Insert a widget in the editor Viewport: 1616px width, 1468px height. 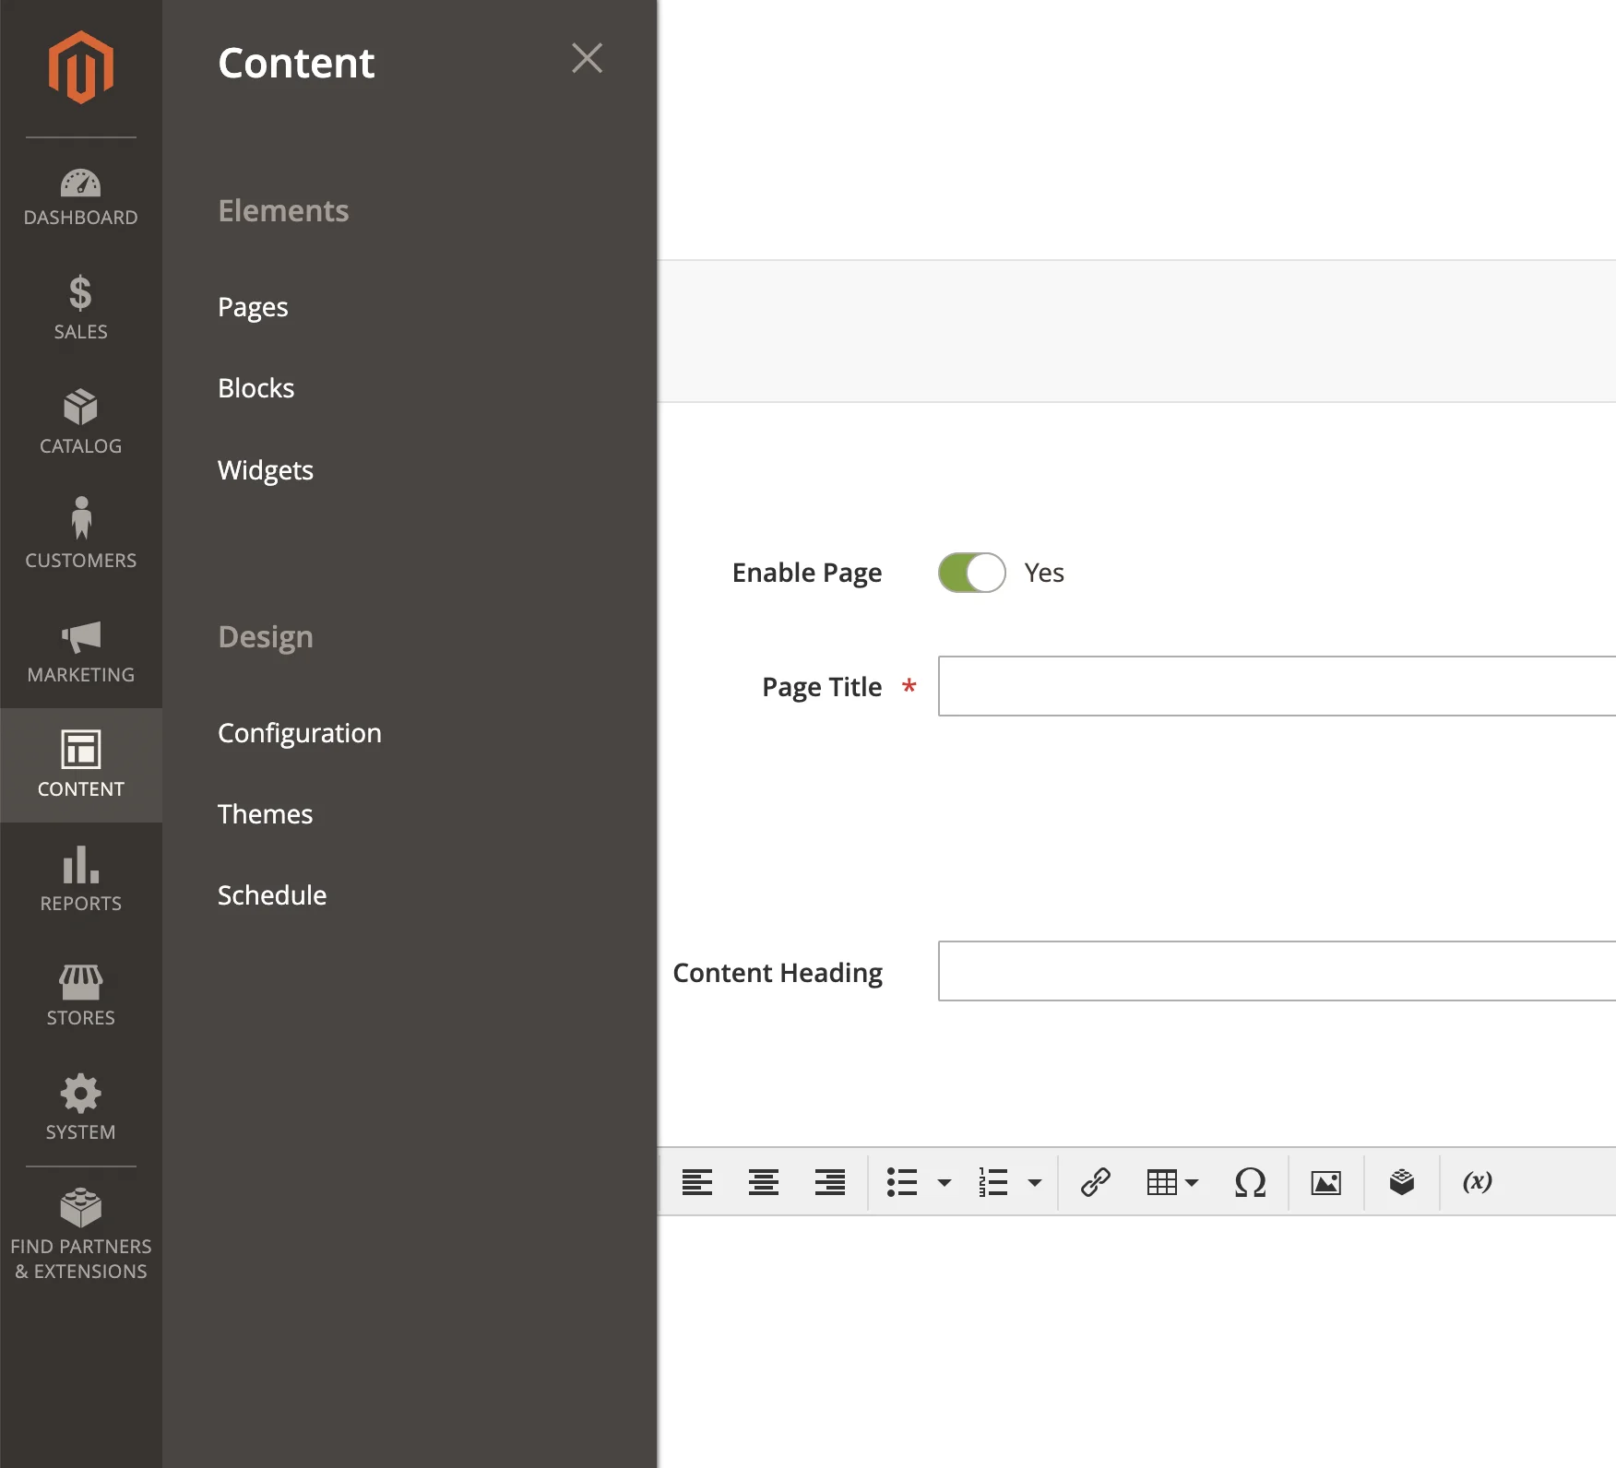(1402, 1182)
